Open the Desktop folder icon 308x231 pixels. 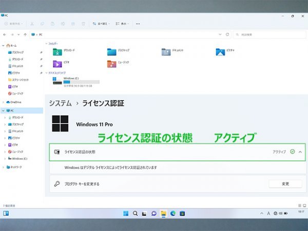(112, 52)
